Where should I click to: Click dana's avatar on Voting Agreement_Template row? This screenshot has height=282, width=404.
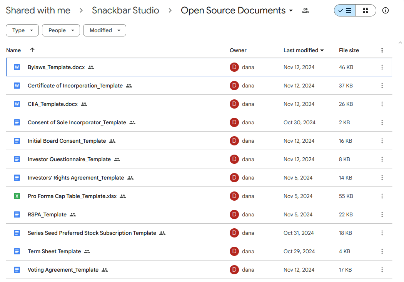coord(234,270)
